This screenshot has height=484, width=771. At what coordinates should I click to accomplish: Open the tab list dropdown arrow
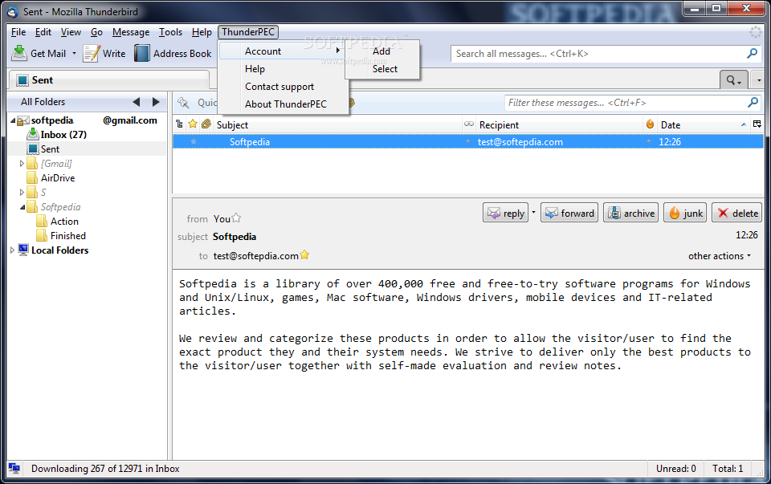(x=759, y=80)
